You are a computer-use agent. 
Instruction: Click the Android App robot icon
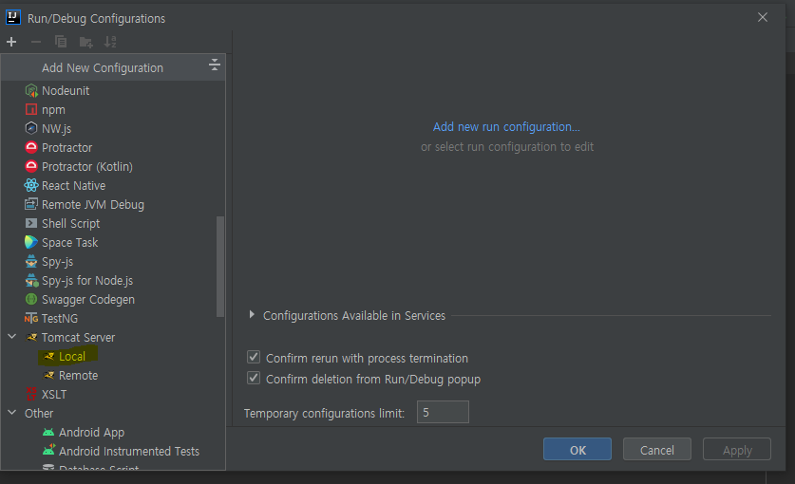pyautogui.click(x=48, y=433)
